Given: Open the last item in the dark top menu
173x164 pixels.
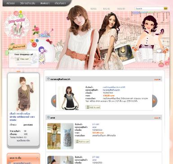Looking at the screenshot, I should pyautogui.click(x=60, y=3).
